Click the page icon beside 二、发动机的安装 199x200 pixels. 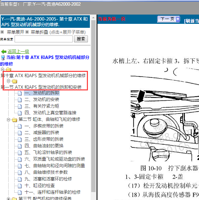click(x=20, y=100)
